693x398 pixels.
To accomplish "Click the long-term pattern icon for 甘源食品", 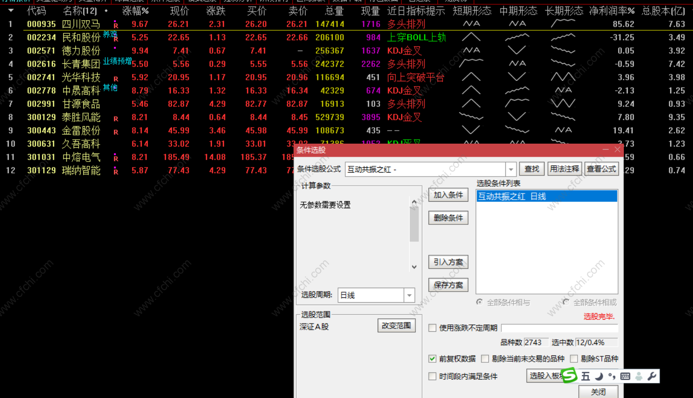I will (563, 103).
